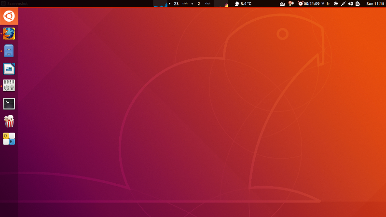
Task: Open the Files manager launcher icon
Action: coord(9,51)
